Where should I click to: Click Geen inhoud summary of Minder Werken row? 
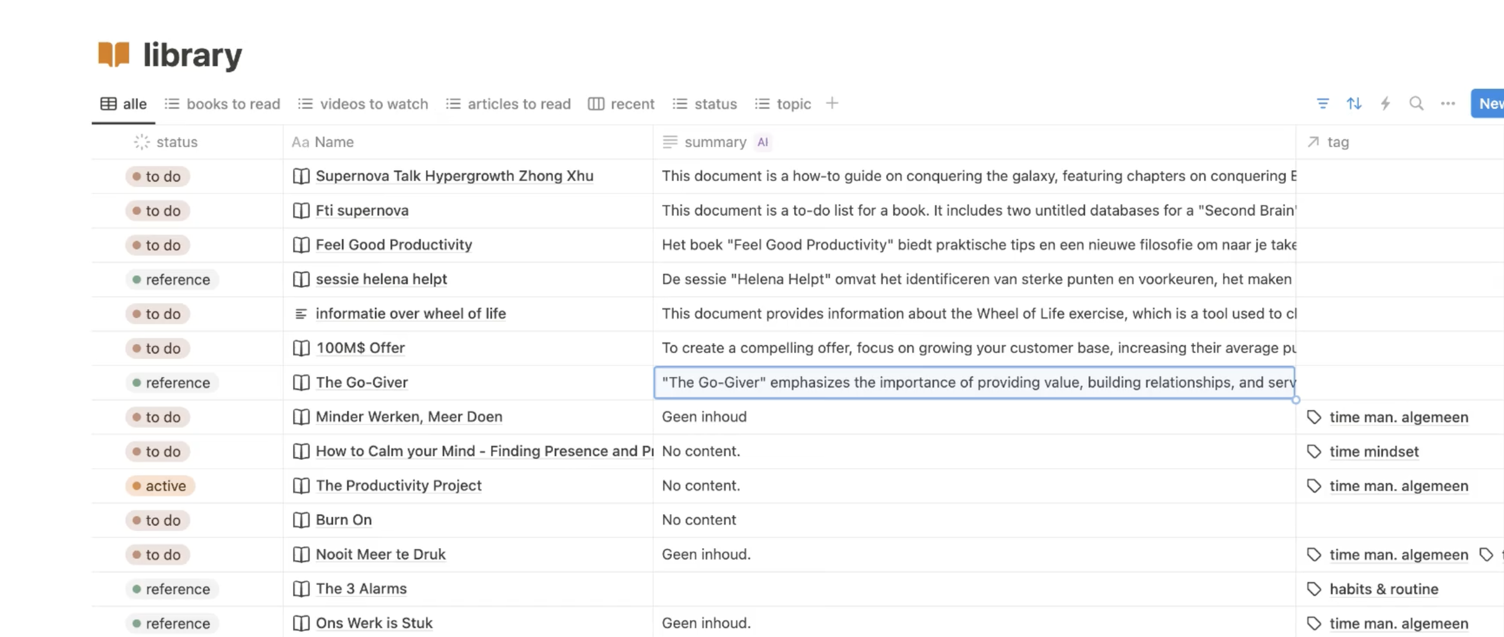704,416
